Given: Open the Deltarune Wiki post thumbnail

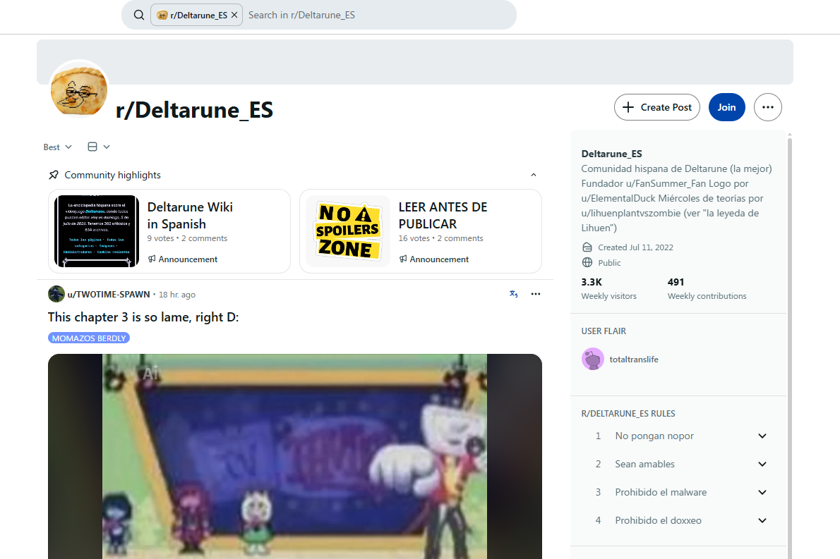Looking at the screenshot, I should [97, 231].
